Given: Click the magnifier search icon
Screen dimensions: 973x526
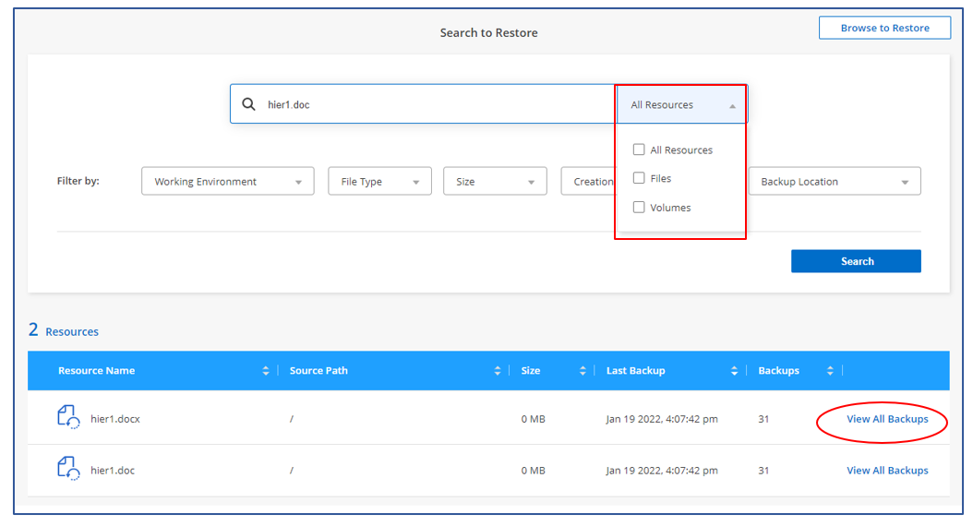Looking at the screenshot, I should [248, 104].
